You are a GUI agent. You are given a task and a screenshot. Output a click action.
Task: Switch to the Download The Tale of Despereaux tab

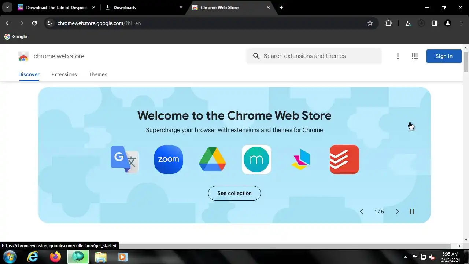pyautogui.click(x=57, y=7)
